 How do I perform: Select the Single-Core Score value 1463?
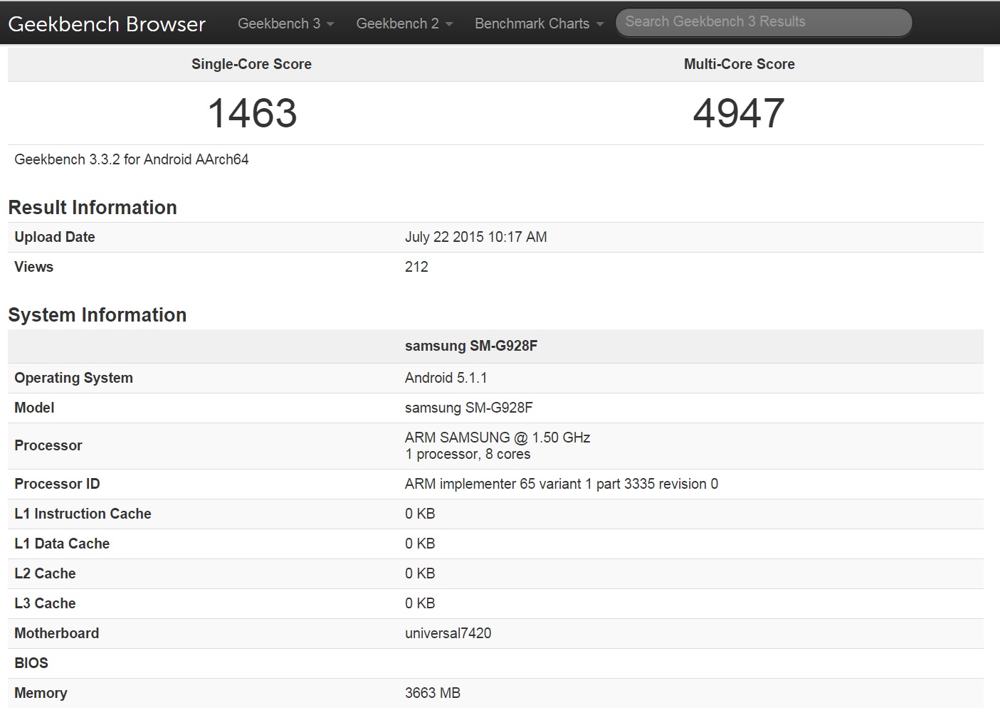tap(252, 113)
